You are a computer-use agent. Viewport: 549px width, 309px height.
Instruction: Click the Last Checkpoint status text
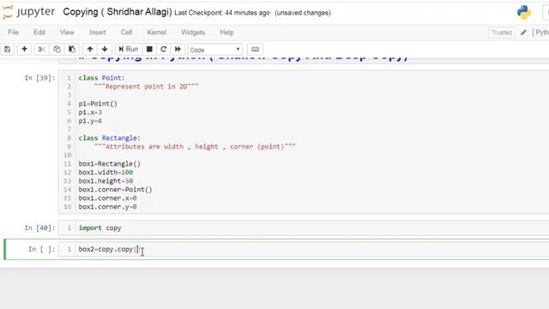pos(222,13)
